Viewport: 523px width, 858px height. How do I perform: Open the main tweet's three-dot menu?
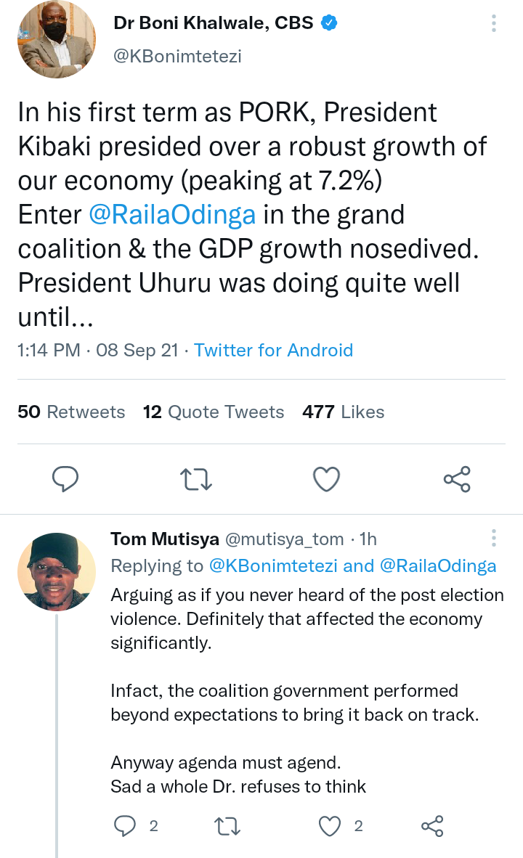click(494, 24)
